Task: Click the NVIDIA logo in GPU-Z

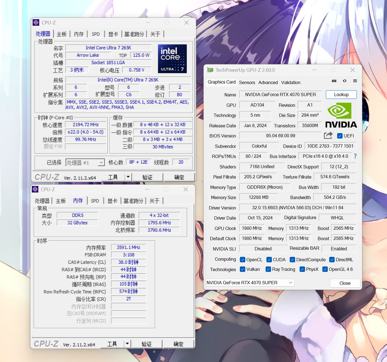Action: pyautogui.click(x=341, y=115)
